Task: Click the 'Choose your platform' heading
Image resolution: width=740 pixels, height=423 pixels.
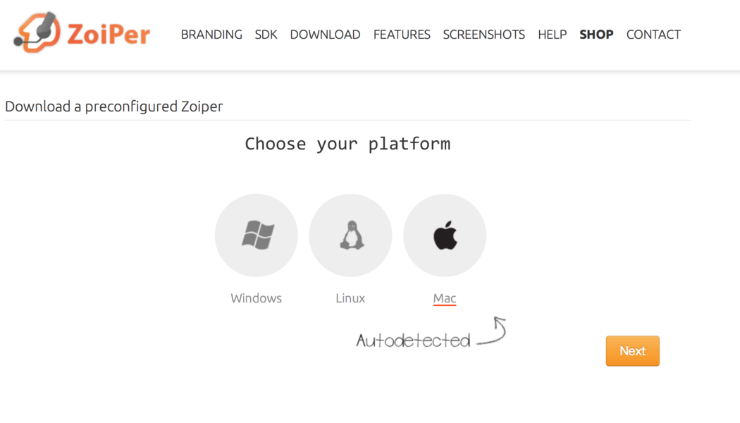Action: (x=347, y=144)
